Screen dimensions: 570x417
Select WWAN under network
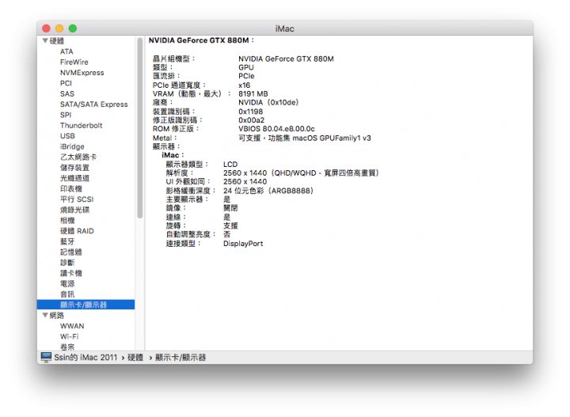(x=72, y=326)
